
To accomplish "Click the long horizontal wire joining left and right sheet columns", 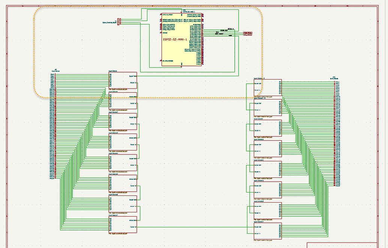I will coord(195,227).
